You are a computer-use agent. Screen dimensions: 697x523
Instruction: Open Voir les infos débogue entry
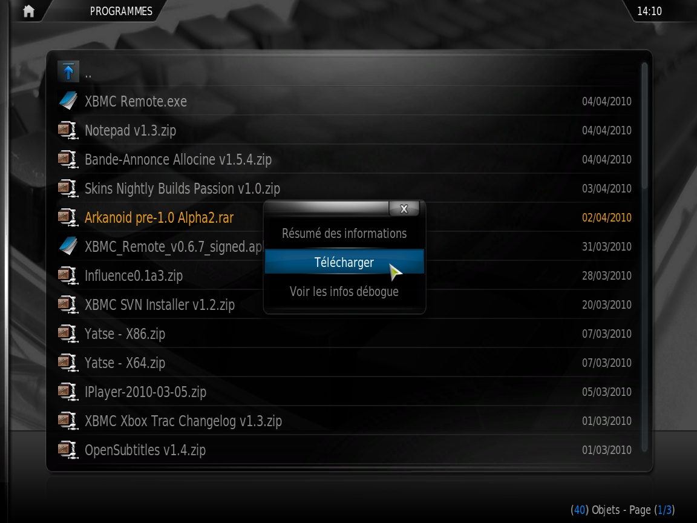click(344, 292)
